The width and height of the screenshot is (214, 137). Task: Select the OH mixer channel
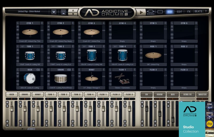[146, 94]
